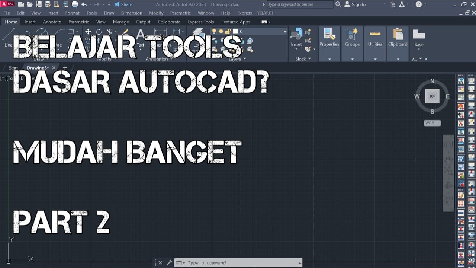Open the Featured Apps ribbon tab
The height and width of the screenshot is (268, 476).
pyautogui.click(x=236, y=22)
